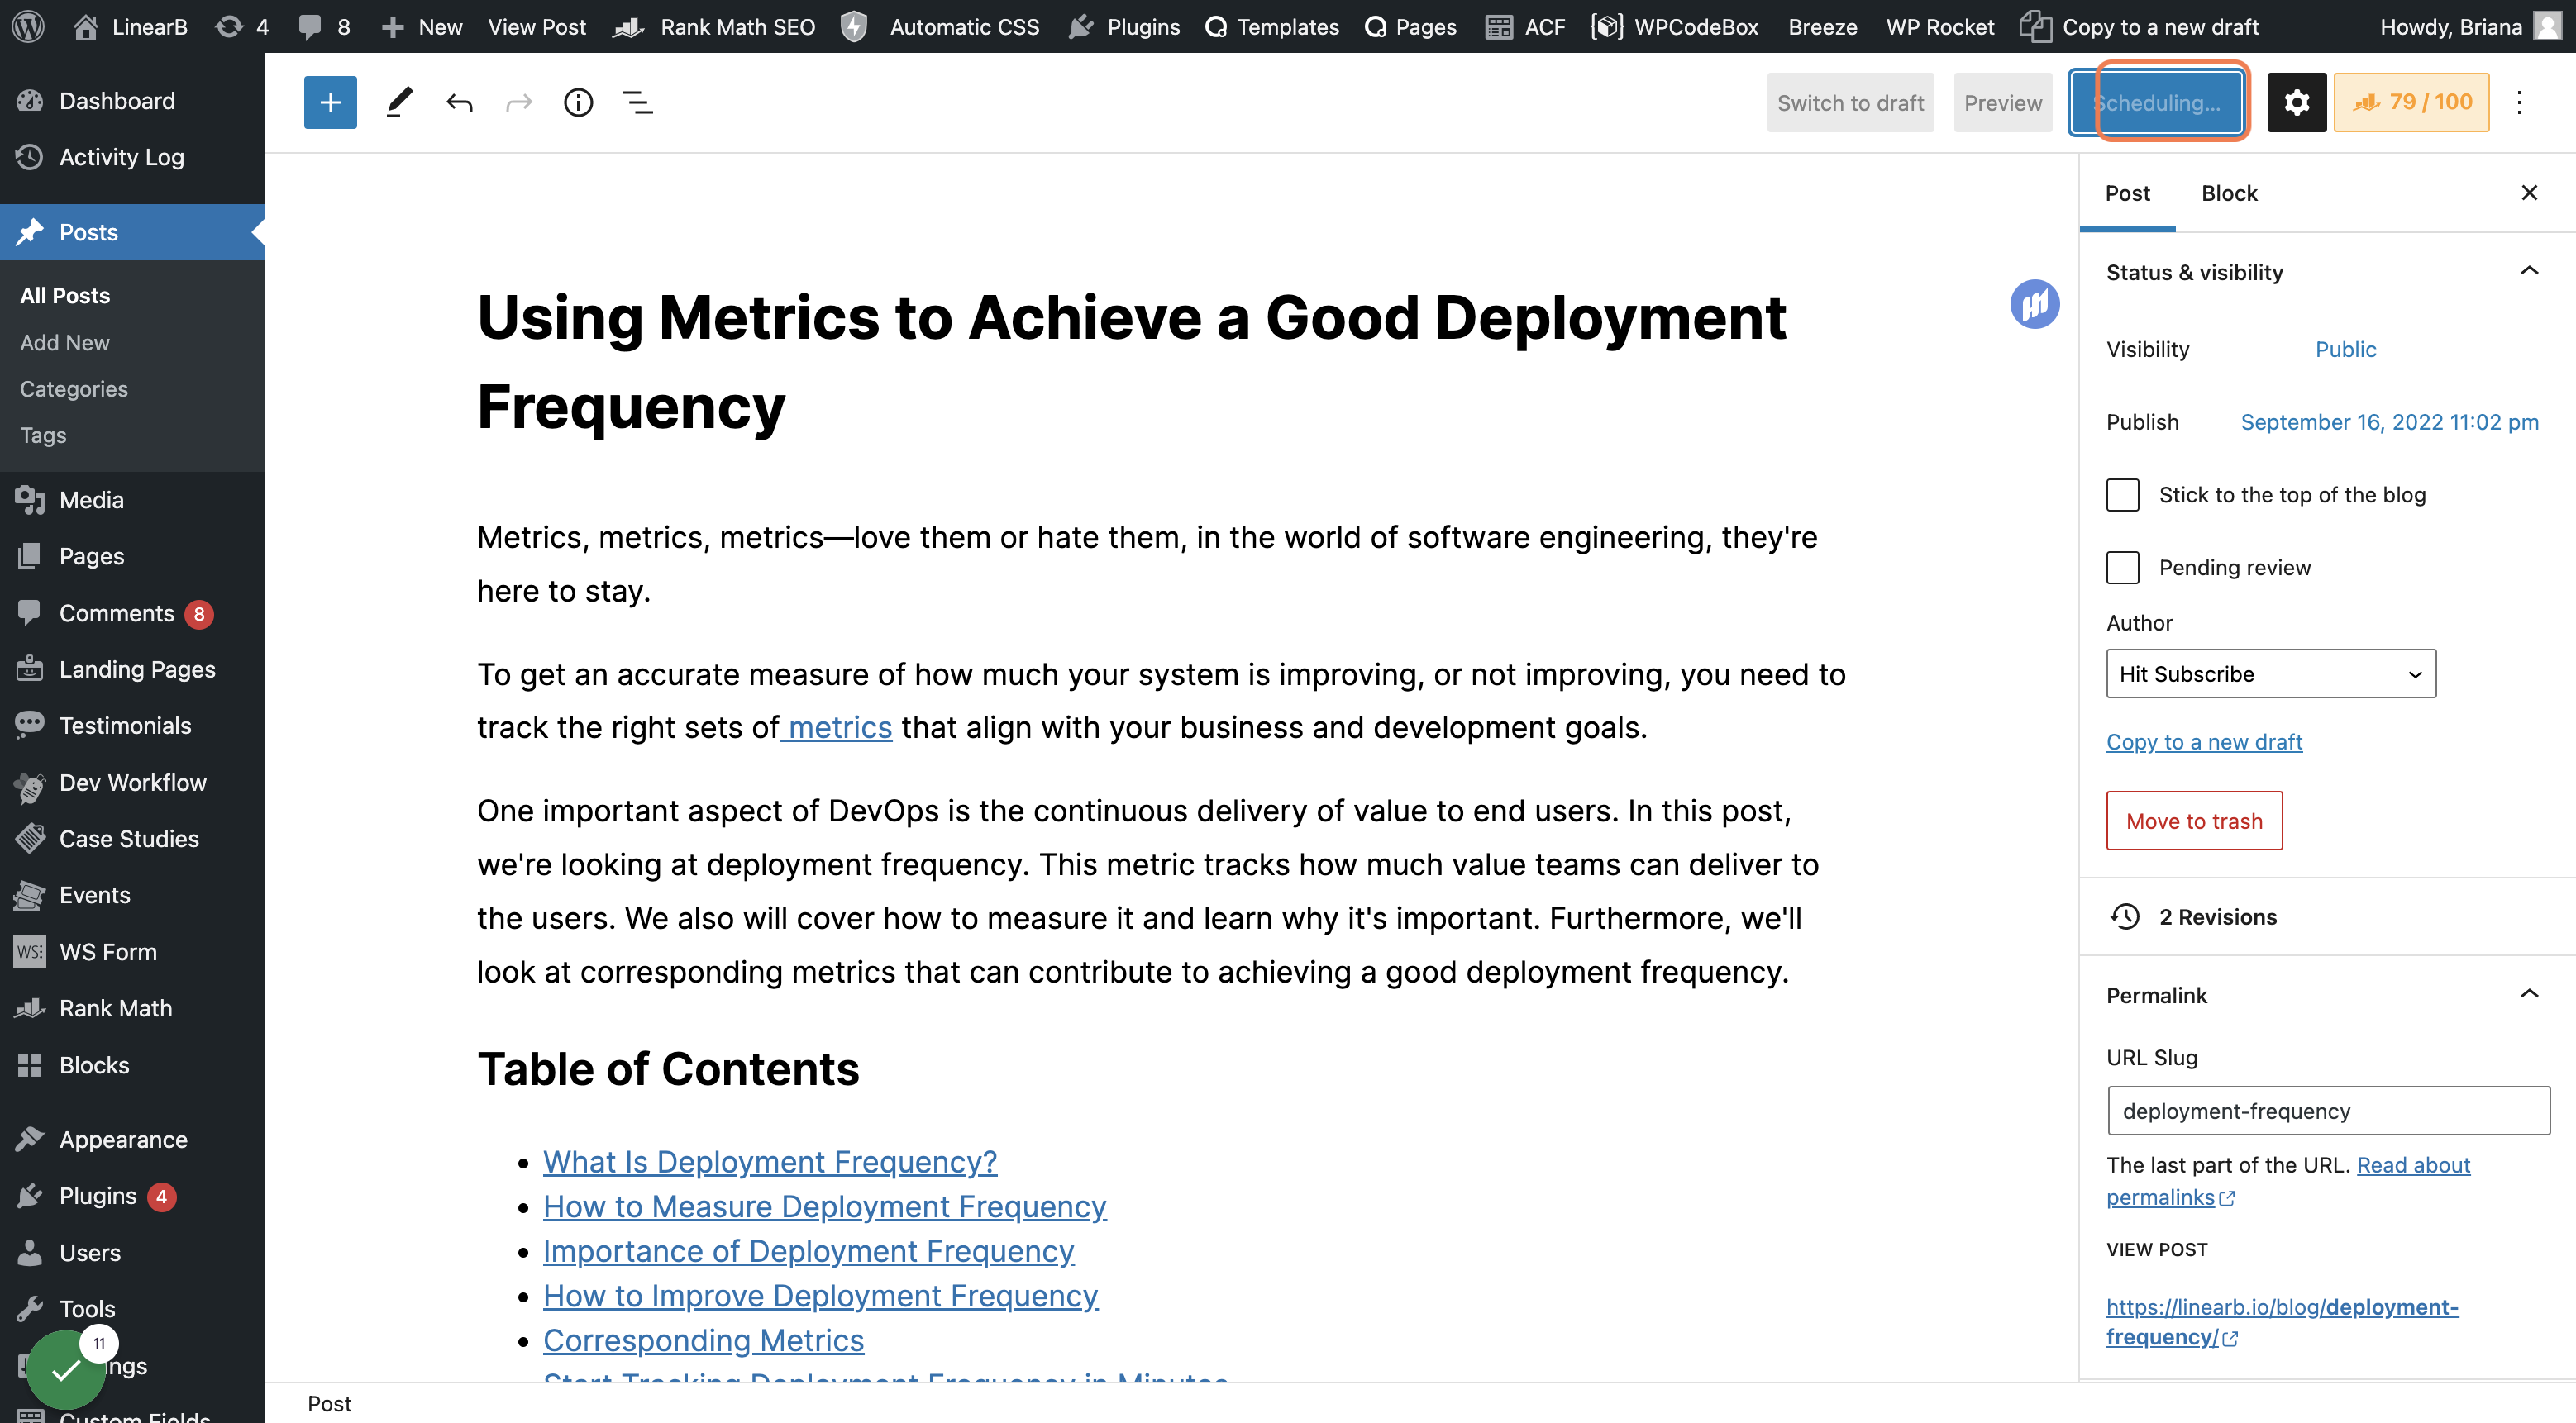Viewport: 2576px width, 1423px height.
Task: Open the Details info icon
Action: click(x=578, y=102)
